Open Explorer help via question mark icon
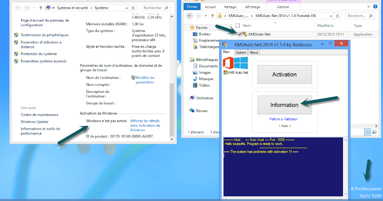 pos(376,6)
